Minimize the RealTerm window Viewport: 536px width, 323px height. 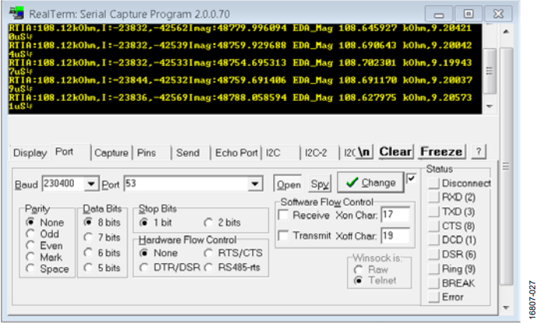(x=439, y=14)
